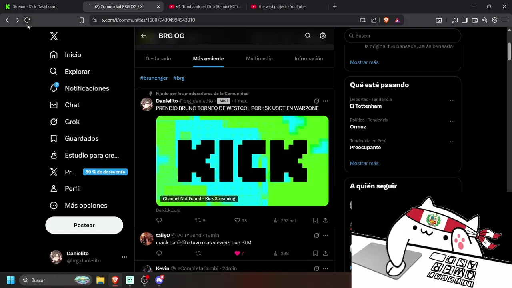Open Ormuz trend

click(x=358, y=127)
